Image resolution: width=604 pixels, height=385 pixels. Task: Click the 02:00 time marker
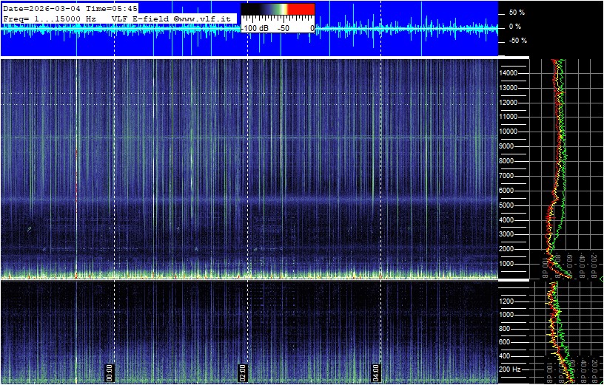click(242, 371)
